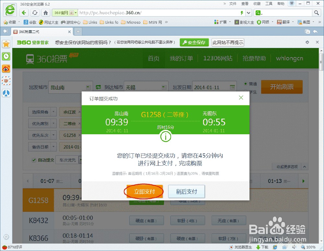324x251 pixels.
Task: Click the search magnifier icon
Action: tap(316, 13)
